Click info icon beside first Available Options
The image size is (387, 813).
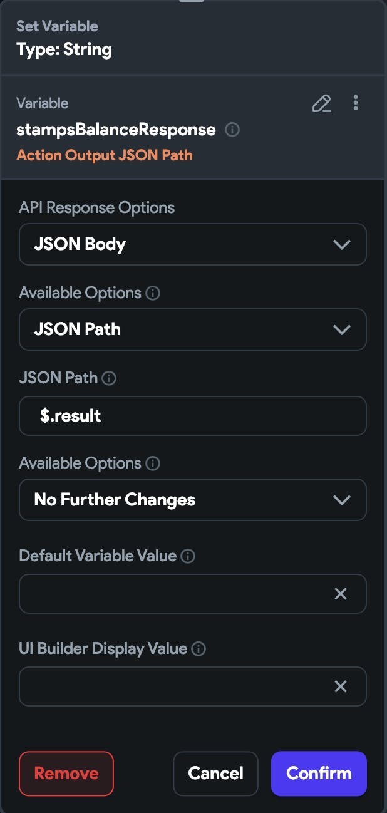153,293
